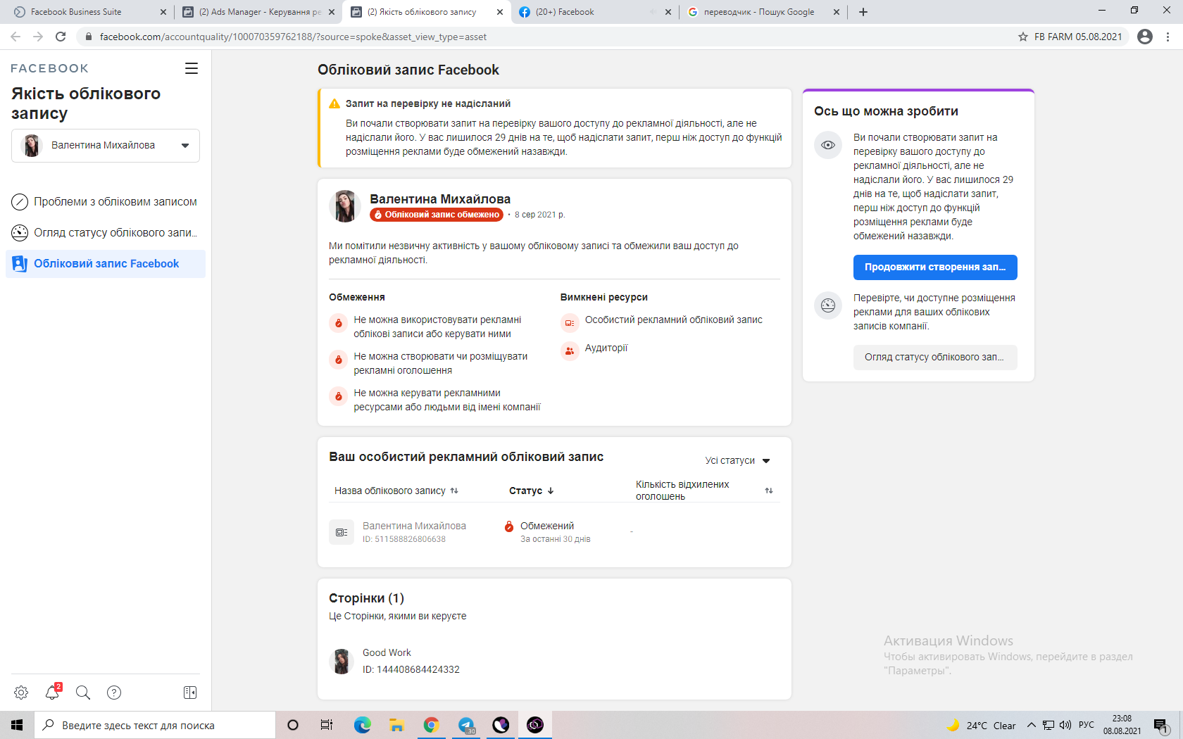1183x739 pixels.
Task: Click the Обліковий запис обмежено red badge
Action: pyautogui.click(x=437, y=215)
